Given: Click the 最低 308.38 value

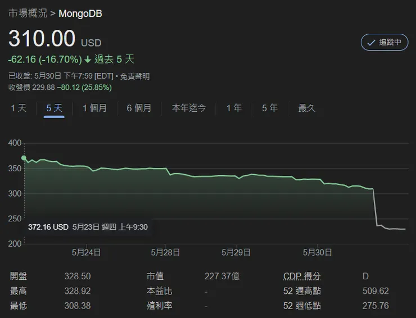Looking at the screenshot, I should click(x=78, y=306).
